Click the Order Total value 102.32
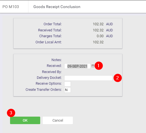 coord(98,24)
